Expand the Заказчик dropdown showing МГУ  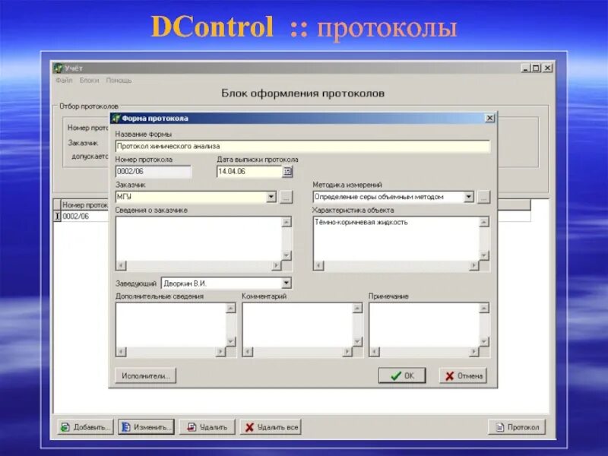[x=271, y=197]
